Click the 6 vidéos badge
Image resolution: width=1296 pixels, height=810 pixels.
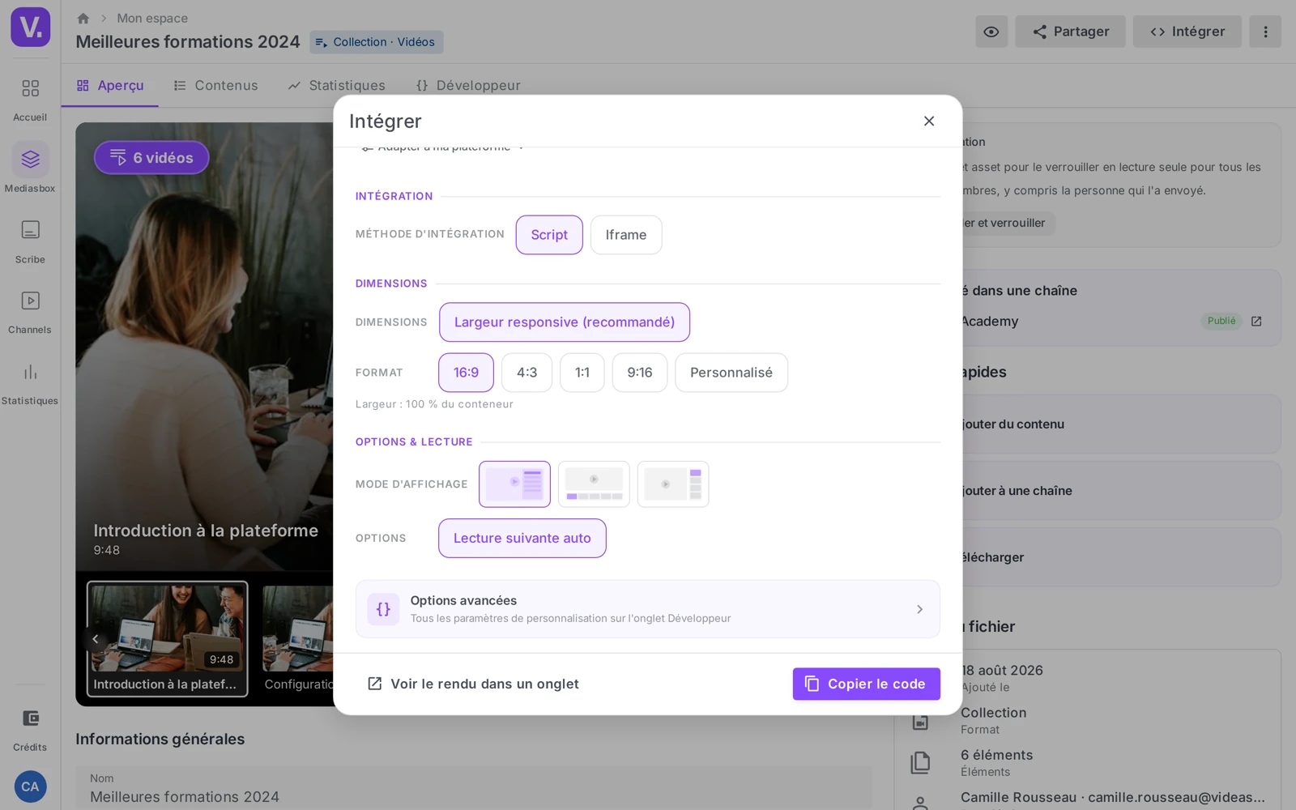click(151, 158)
